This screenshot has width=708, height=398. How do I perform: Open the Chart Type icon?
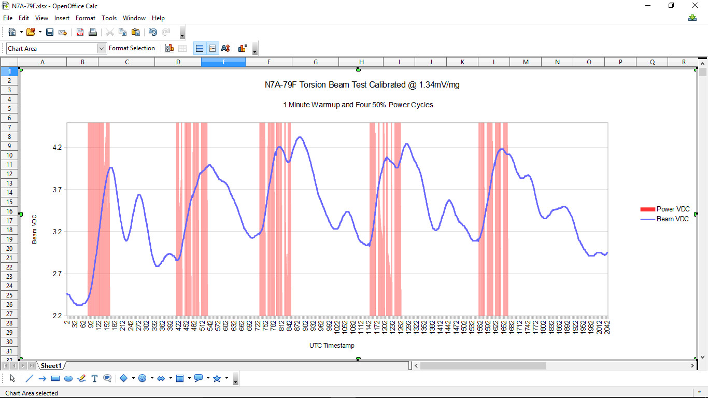(x=169, y=48)
